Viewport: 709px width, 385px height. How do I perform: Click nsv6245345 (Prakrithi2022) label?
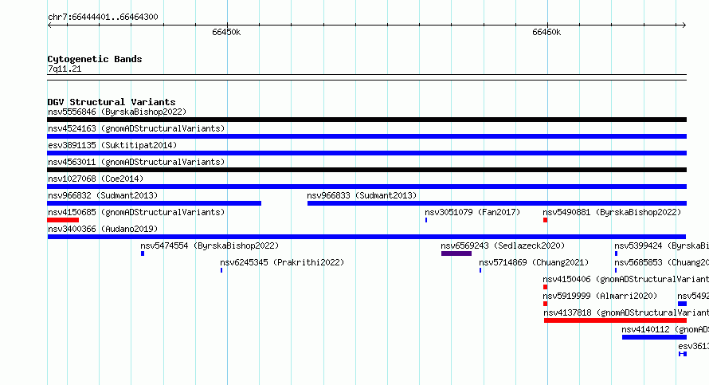pos(282,262)
